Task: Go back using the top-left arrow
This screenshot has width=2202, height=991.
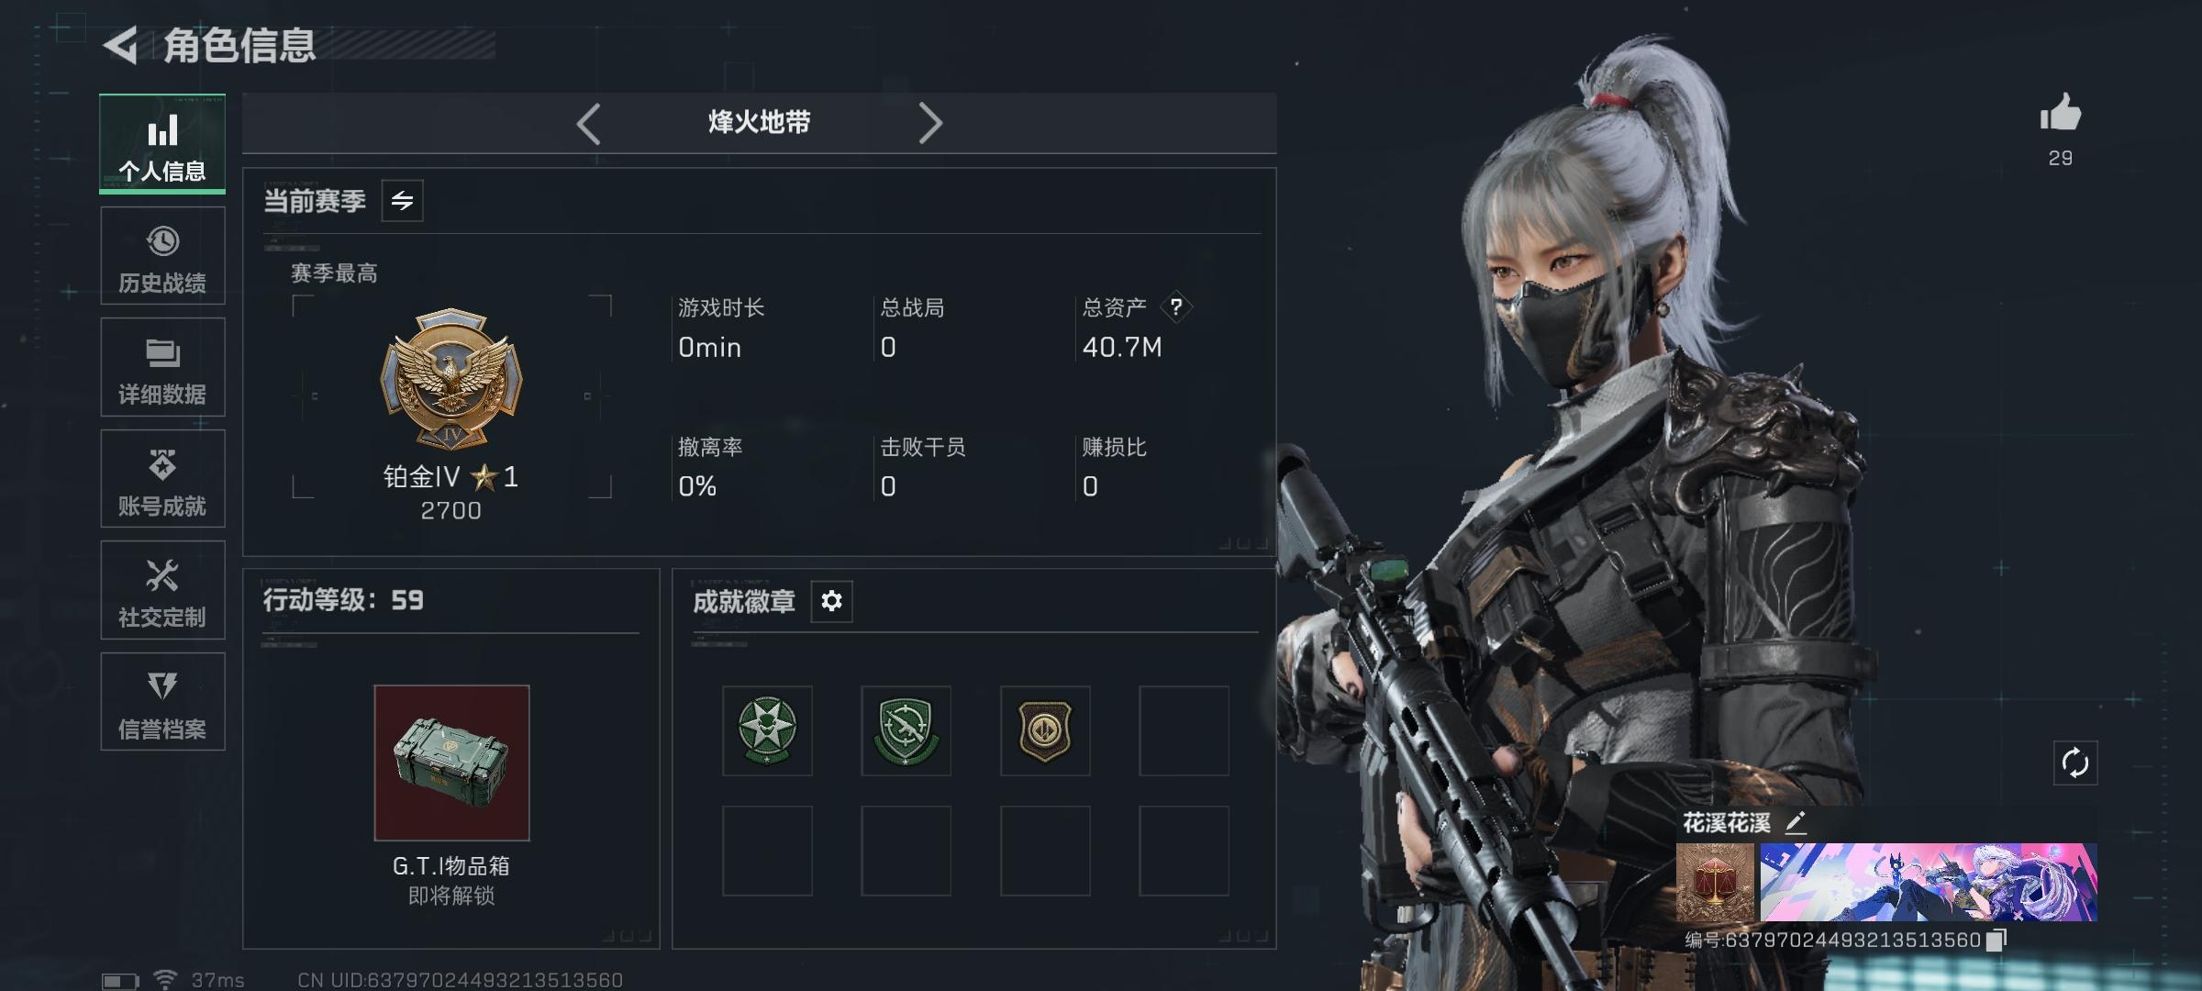Action: pos(121,45)
